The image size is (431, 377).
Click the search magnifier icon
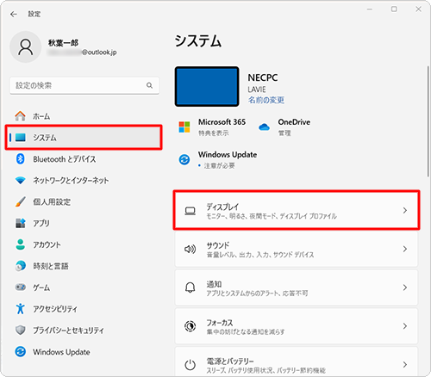pos(149,85)
